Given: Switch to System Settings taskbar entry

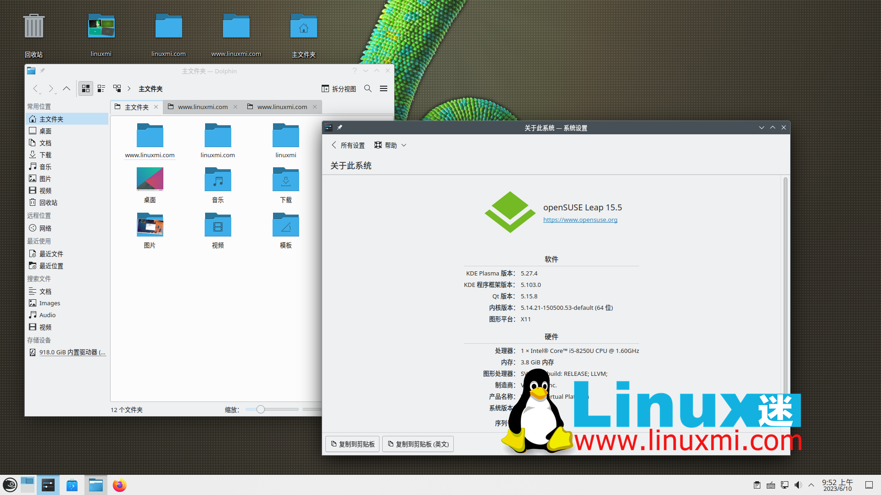Looking at the screenshot, I should tap(48, 485).
